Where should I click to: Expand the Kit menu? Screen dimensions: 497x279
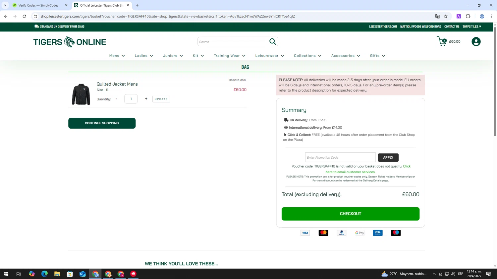click(x=198, y=56)
